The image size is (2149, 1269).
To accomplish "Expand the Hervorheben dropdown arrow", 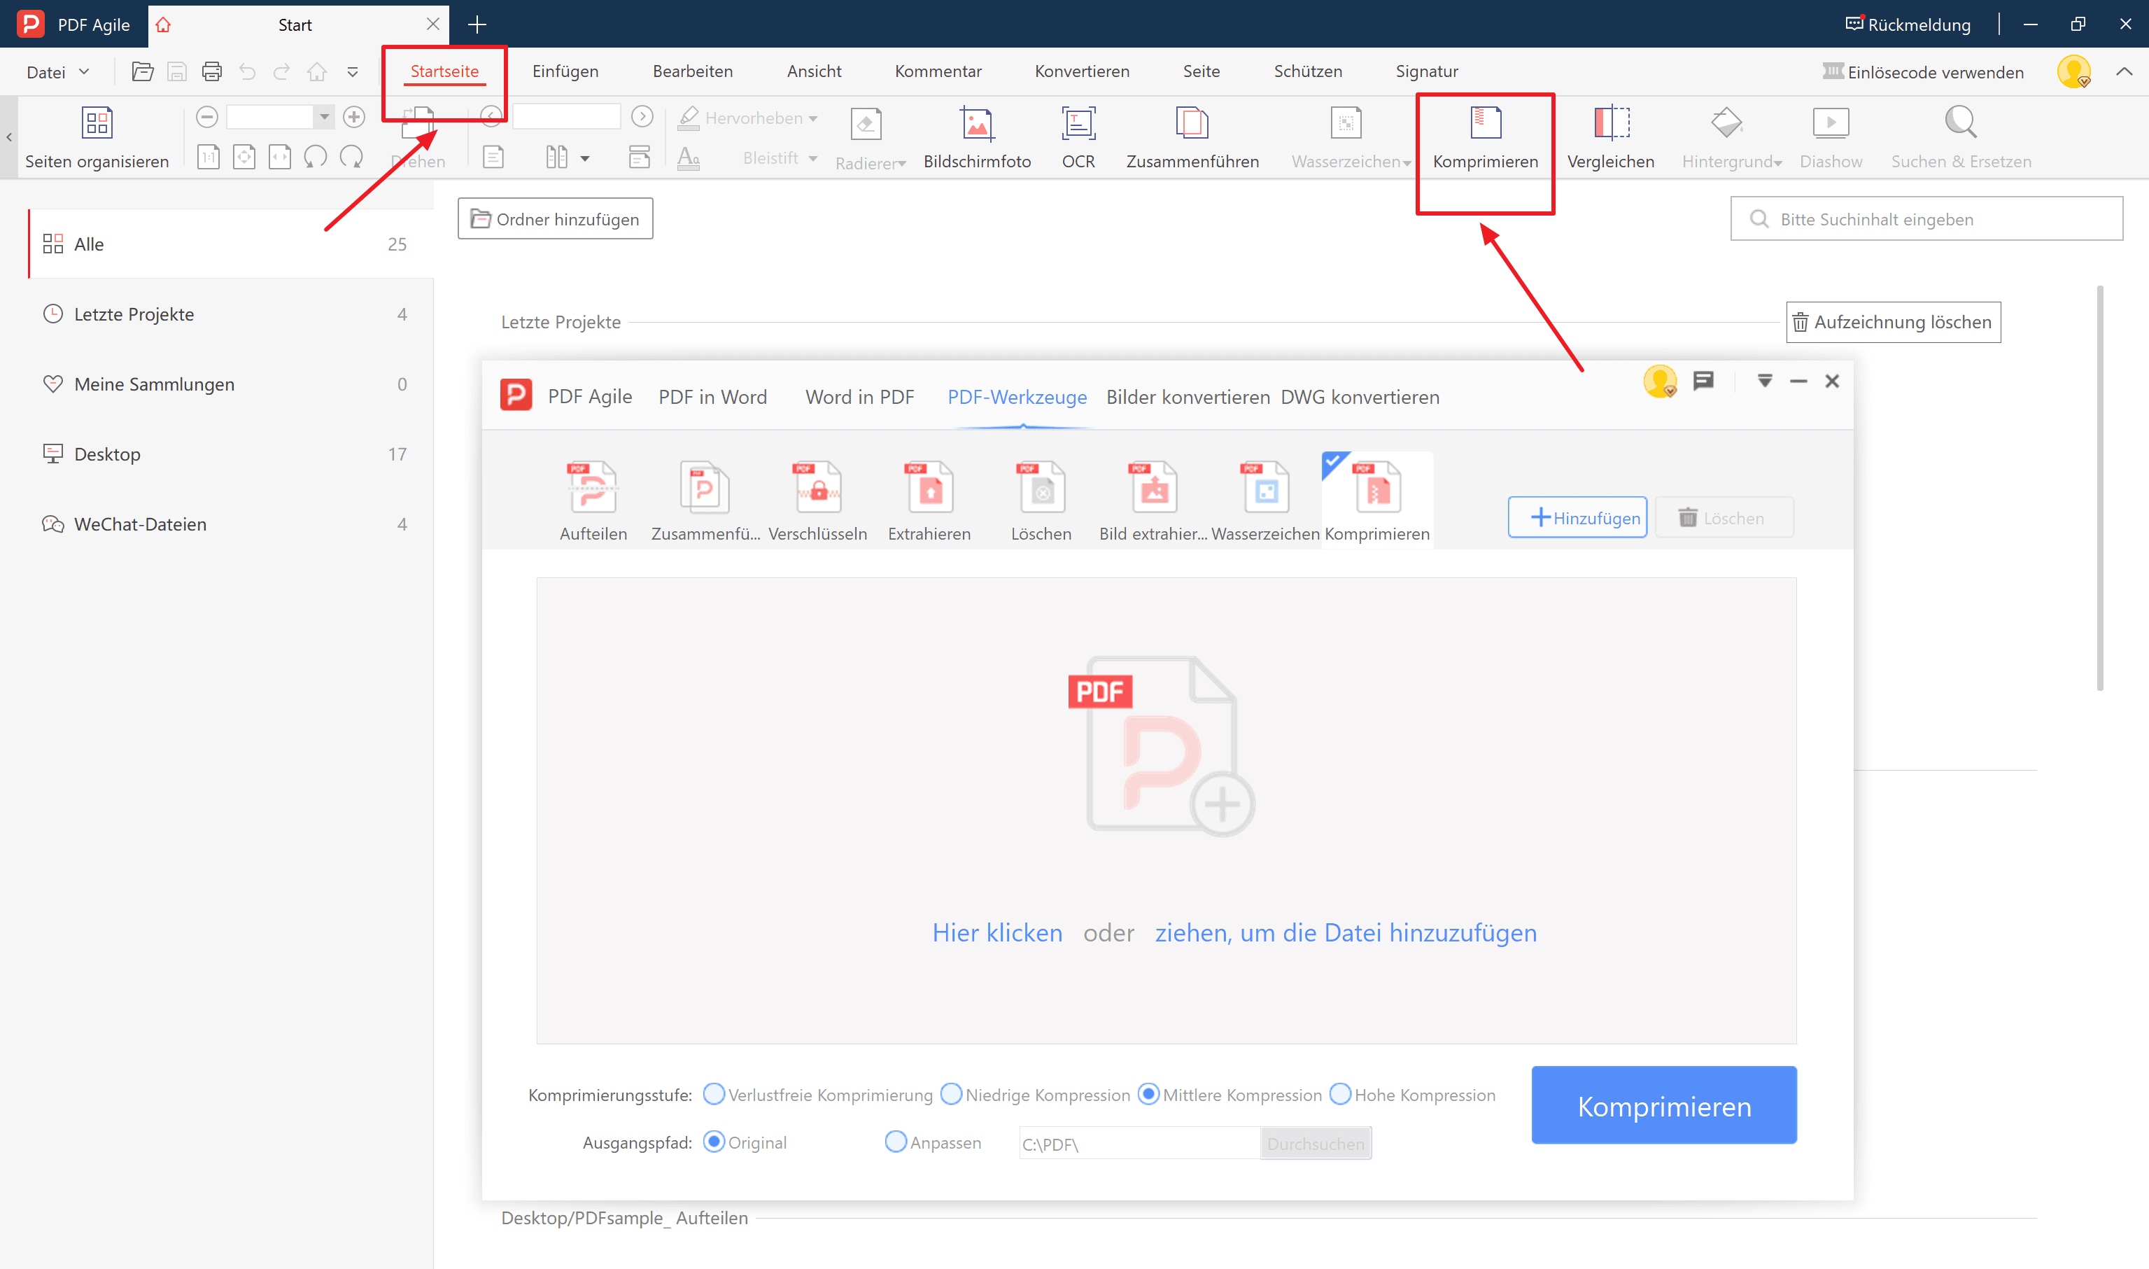I will click(x=813, y=118).
